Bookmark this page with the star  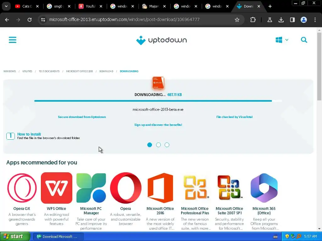(x=237, y=20)
